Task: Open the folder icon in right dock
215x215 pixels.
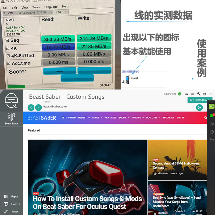Action: coord(212,140)
